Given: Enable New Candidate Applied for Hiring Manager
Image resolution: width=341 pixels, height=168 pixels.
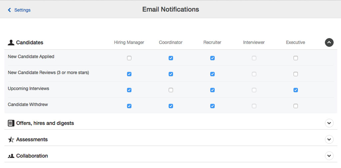Looking at the screenshot, I should tap(129, 58).
